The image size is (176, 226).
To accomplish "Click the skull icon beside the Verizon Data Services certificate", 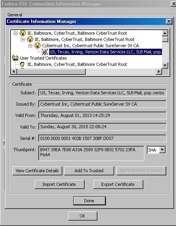I will point(45,52).
